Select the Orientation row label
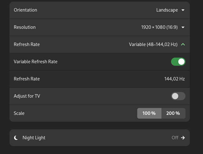Screen dimensions: 203x154 (25, 10)
